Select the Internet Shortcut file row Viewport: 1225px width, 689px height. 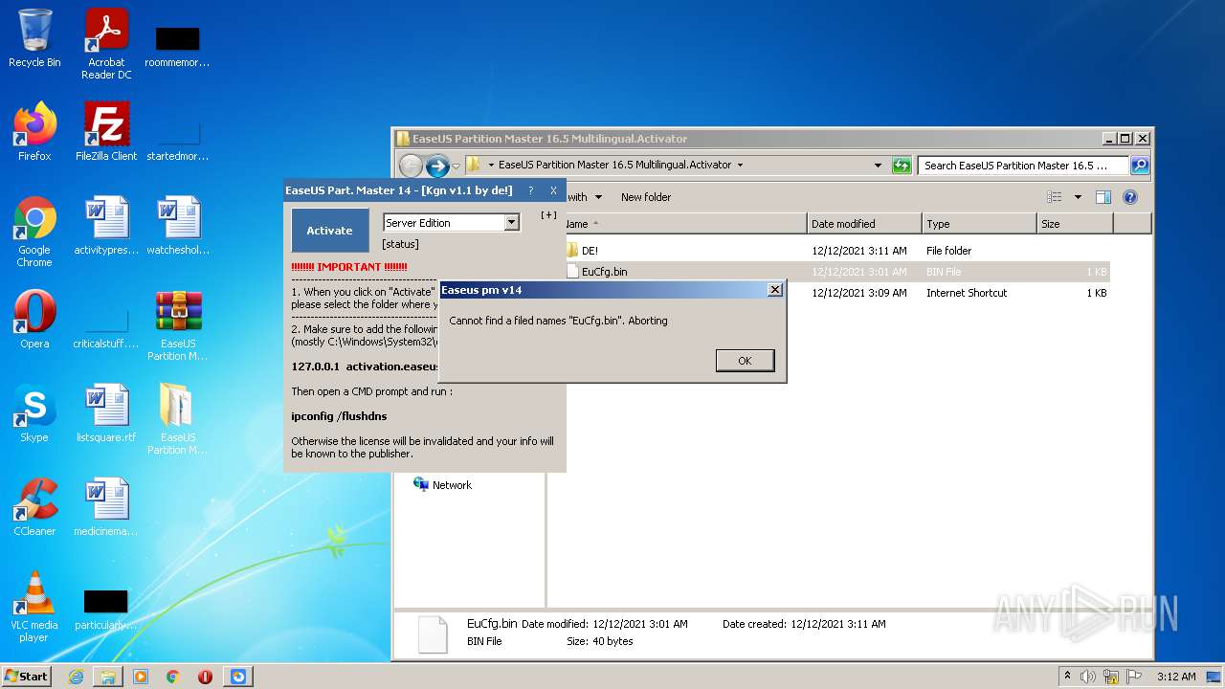[x=967, y=293]
